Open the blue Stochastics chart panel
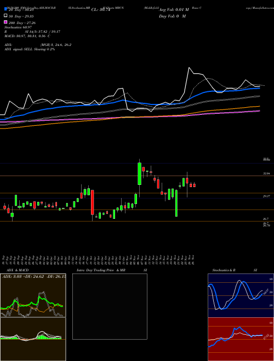Screen dimensions: 274x361 click(241, 295)
